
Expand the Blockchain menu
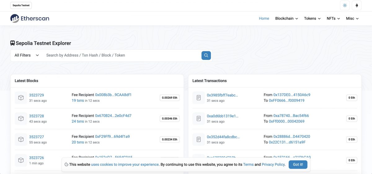pyautogui.click(x=286, y=19)
